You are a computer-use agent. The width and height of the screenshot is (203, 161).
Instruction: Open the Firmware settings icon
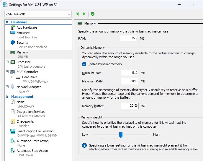[13, 33]
